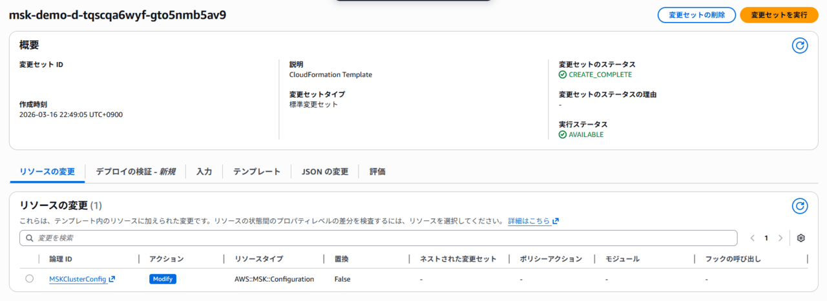The width and height of the screenshot is (827, 301).
Task: Focus the 変更を検索 search field
Action: (381, 238)
